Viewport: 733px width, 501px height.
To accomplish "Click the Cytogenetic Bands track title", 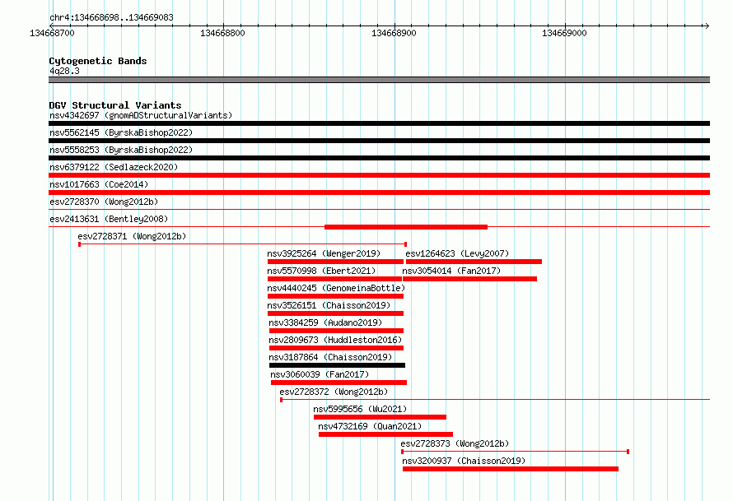I will pos(98,61).
